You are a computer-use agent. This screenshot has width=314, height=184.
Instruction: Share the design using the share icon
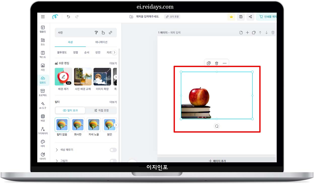click(x=250, y=17)
